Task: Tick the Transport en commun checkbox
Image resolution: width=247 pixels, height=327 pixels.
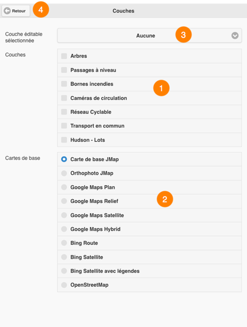Action: [64, 126]
